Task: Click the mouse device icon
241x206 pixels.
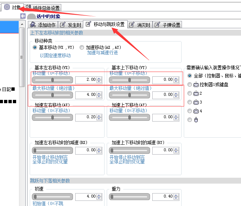Action: [196, 120]
